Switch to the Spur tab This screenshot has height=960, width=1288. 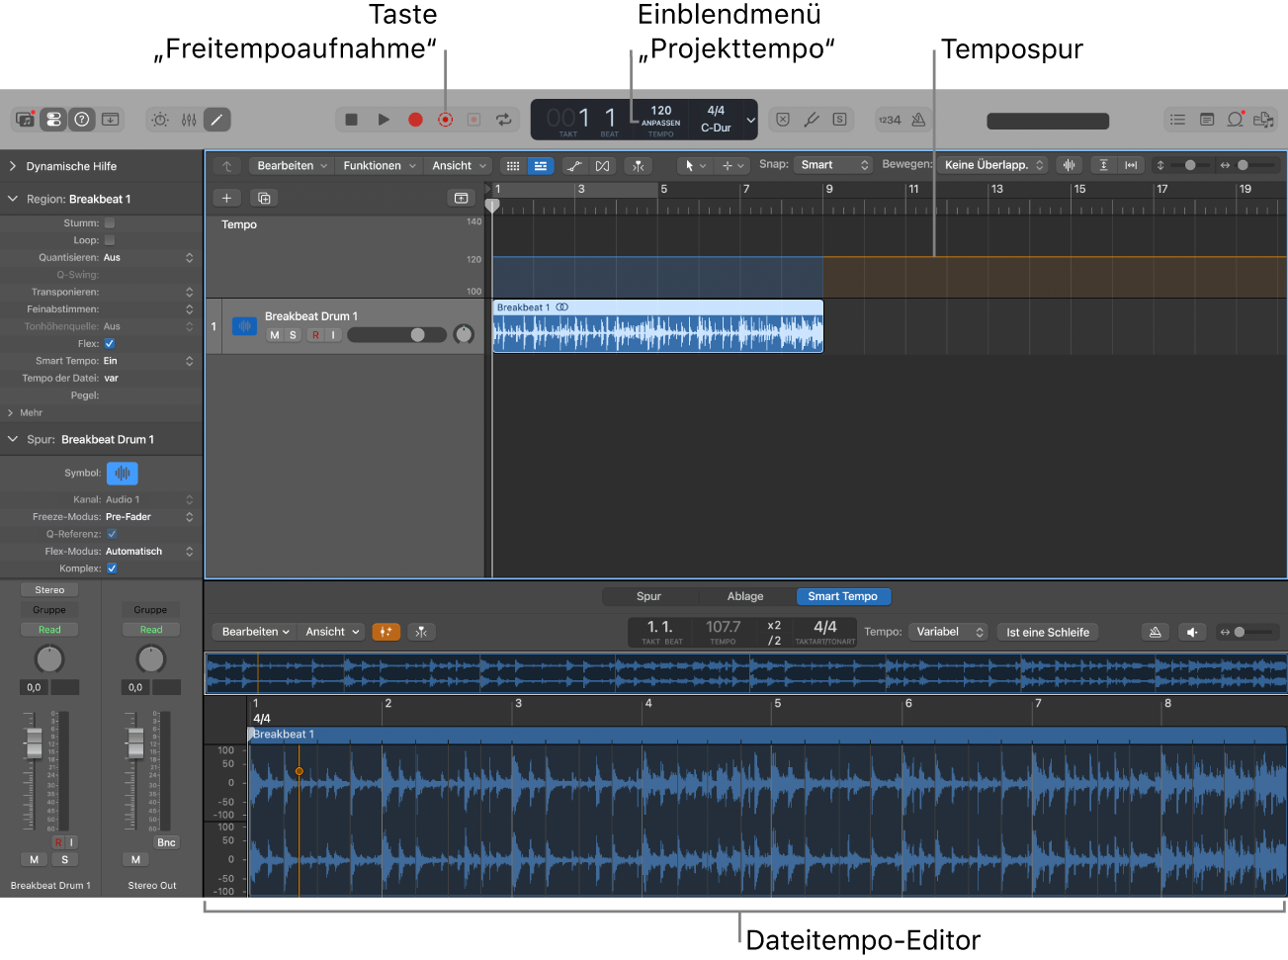649,596
